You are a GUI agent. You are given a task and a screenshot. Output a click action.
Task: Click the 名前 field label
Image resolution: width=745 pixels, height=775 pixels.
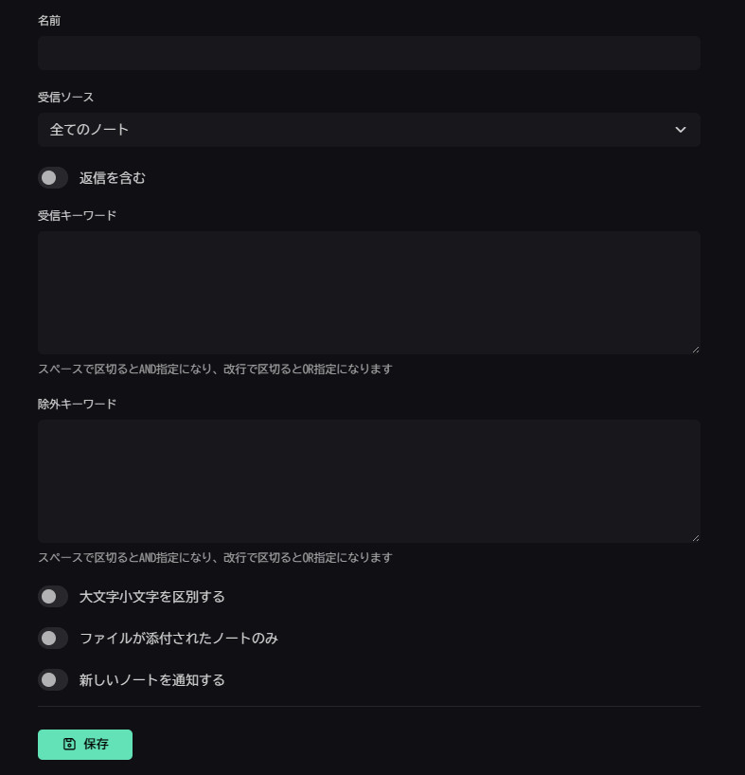pyautogui.click(x=49, y=20)
